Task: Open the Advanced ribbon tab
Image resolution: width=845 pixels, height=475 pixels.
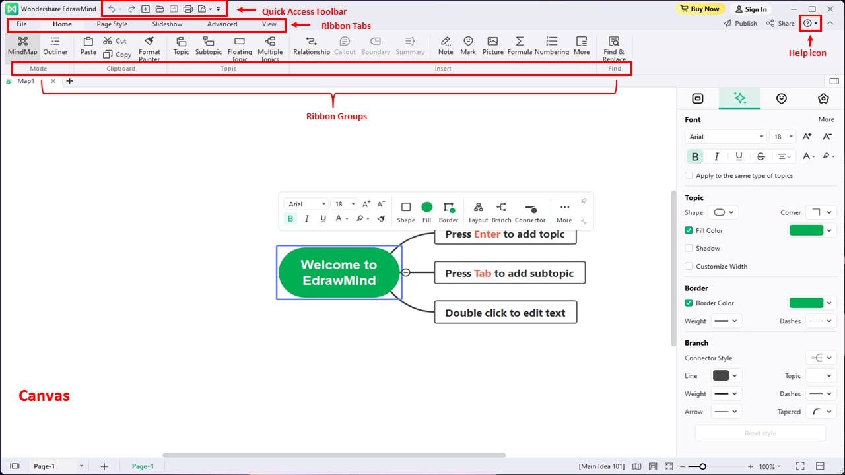Action: tap(222, 24)
